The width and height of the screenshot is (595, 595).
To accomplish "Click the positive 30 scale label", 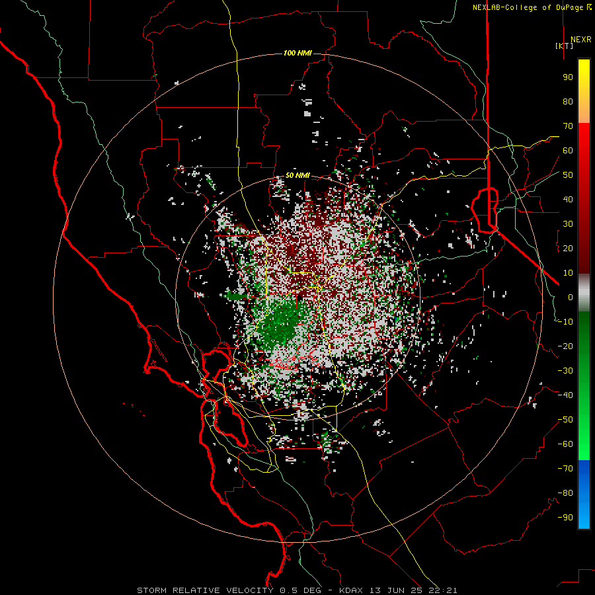I will click(568, 224).
